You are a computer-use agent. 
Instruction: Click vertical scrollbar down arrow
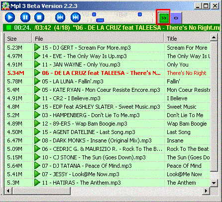(x=214, y=183)
